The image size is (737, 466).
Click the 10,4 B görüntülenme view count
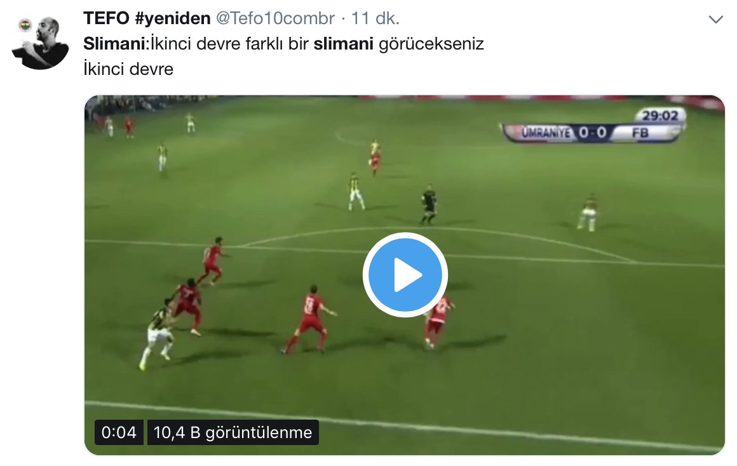click(233, 432)
